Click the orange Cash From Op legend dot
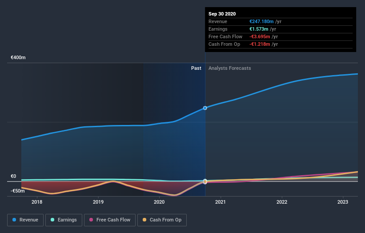 pyautogui.click(x=144, y=220)
